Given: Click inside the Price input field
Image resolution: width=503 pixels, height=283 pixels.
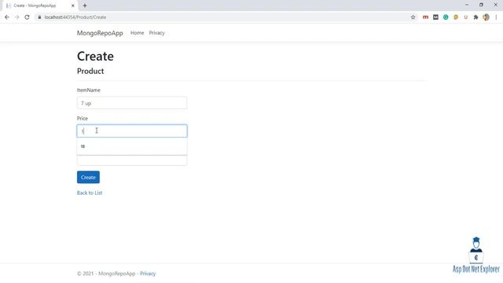Looking at the screenshot, I should tap(132, 131).
